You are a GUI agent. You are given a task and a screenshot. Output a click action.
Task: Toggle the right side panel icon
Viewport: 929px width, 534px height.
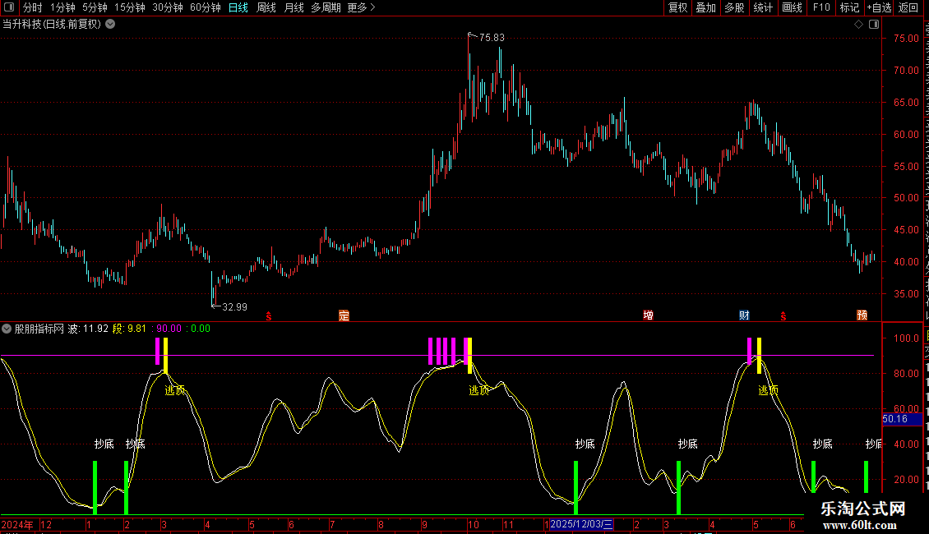tap(874, 25)
